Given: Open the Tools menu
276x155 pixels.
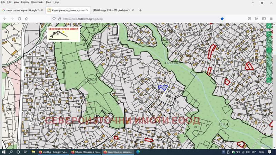Looking at the screenshot, I should [x=48, y=2].
